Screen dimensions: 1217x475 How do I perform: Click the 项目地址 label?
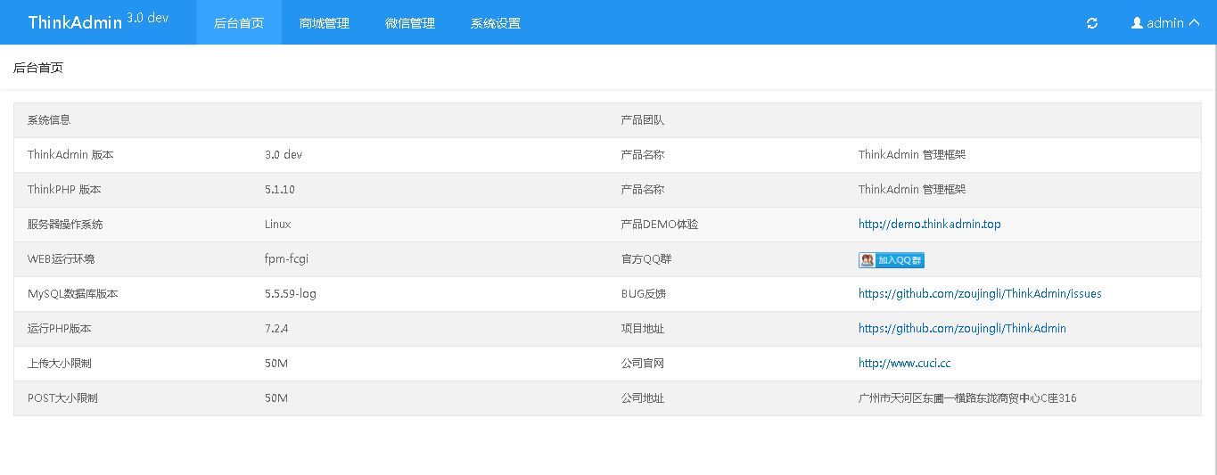643,329
